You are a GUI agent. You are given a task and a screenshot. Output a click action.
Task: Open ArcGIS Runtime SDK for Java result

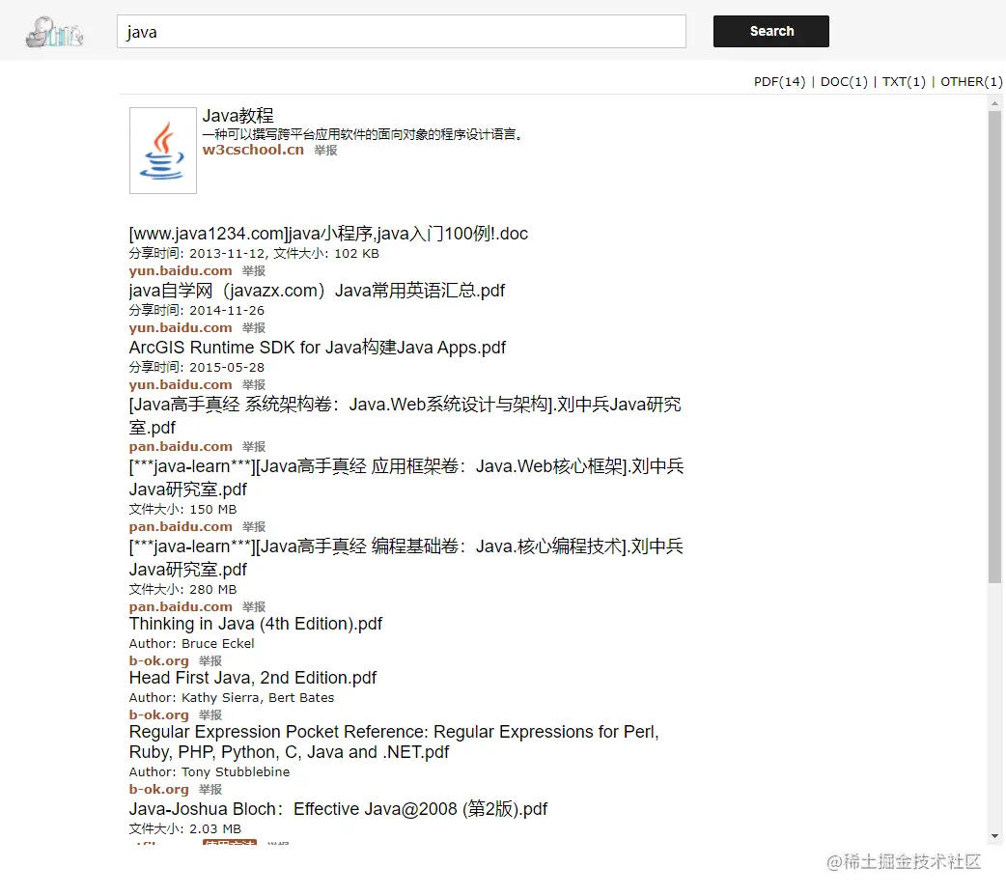(x=318, y=348)
